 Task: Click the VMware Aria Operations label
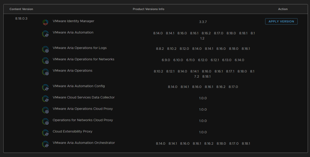point(72,71)
